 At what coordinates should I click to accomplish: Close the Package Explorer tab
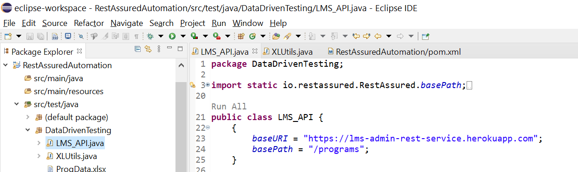pyautogui.click(x=79, y=51)
